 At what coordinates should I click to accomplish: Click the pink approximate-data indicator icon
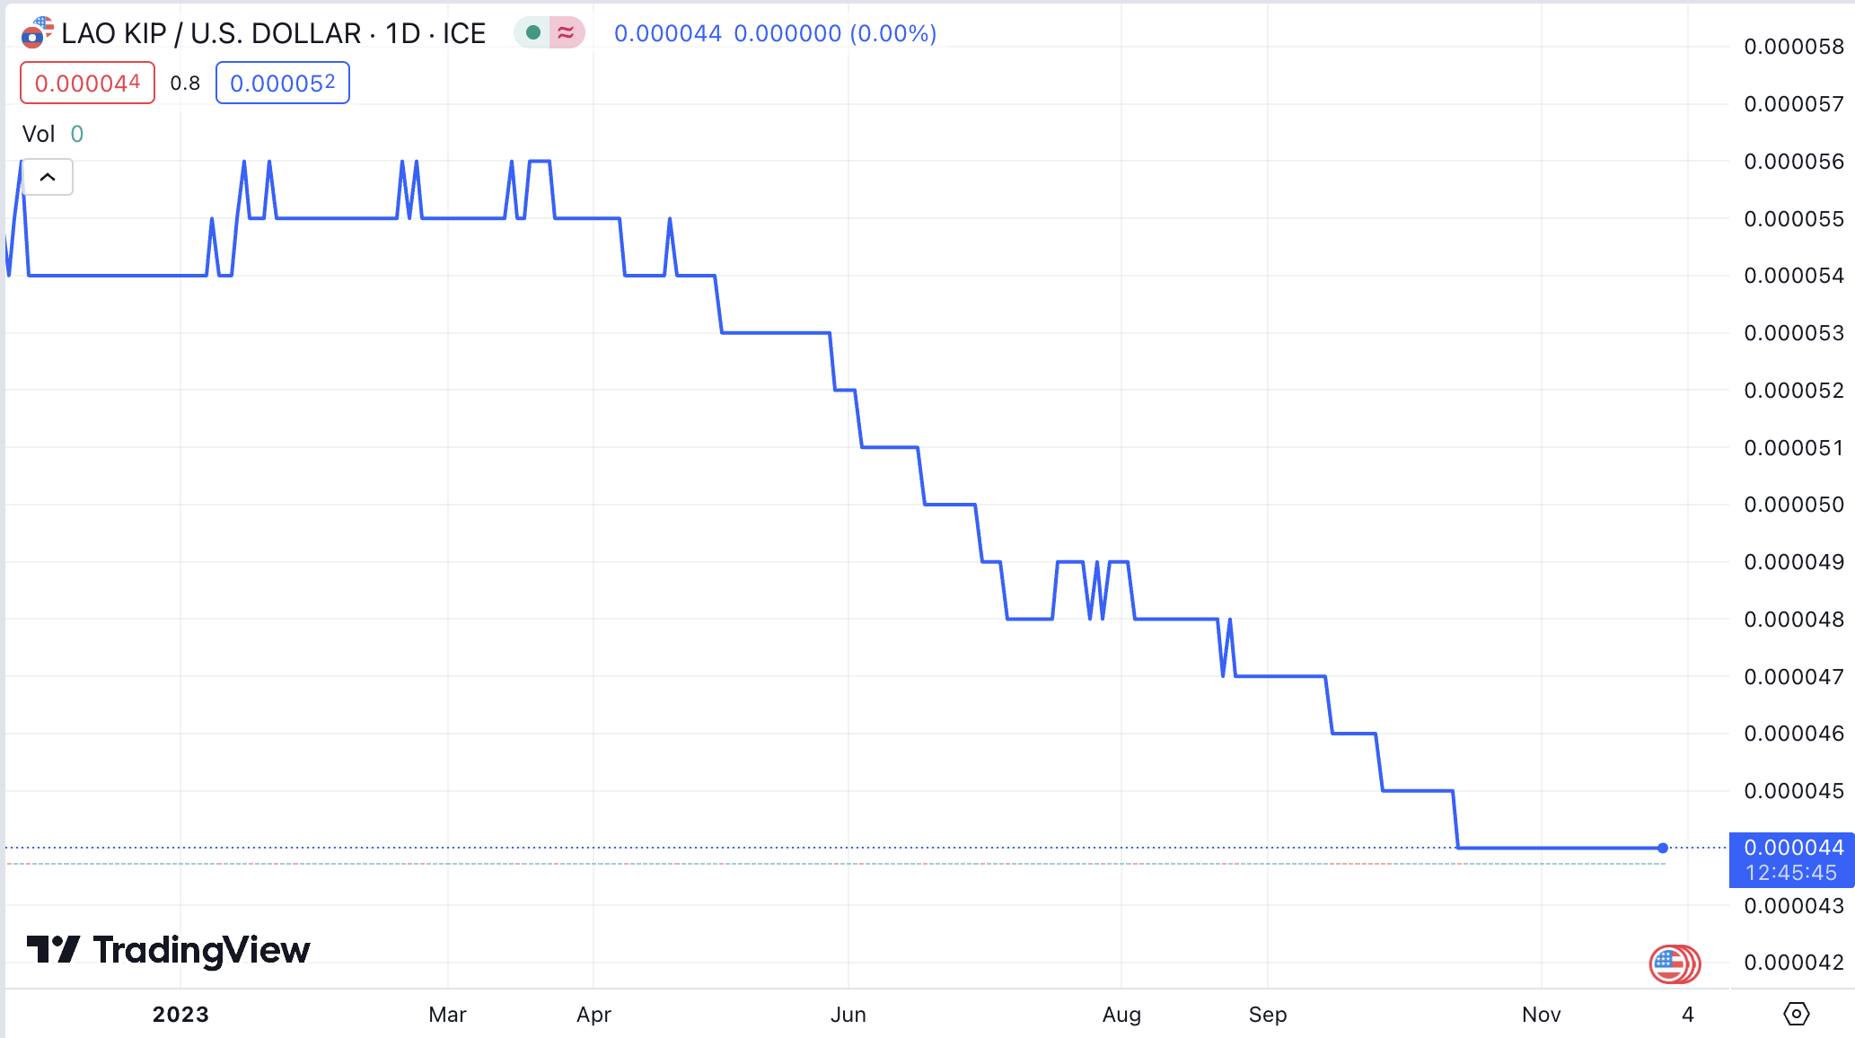pos(566,33)
